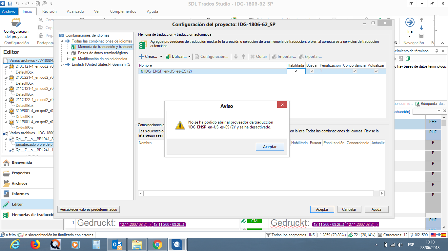
Task: Click the termbase icon in term recognition panel
Action: pos(408,59)
